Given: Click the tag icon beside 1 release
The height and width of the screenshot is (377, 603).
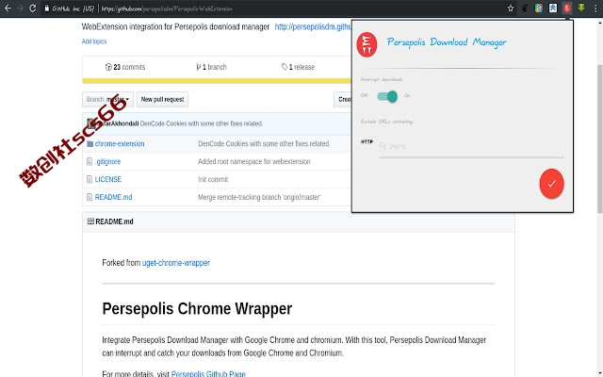Looking at the screenshot, I should pyautogui.click(x=285, y=67).
